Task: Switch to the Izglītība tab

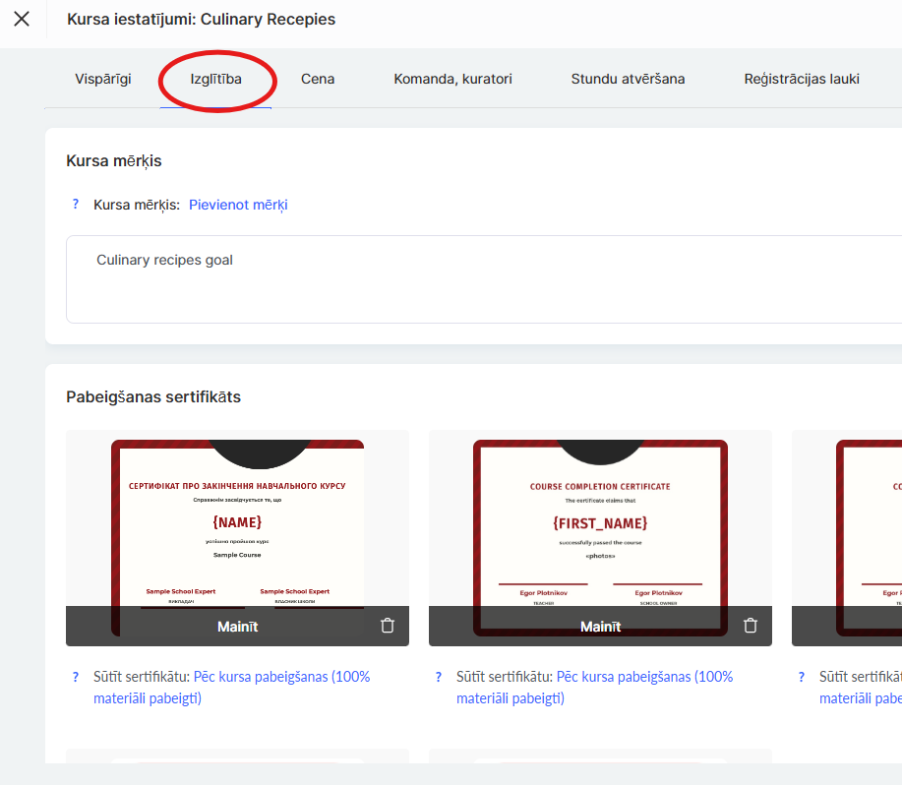Action: [216, 79]
